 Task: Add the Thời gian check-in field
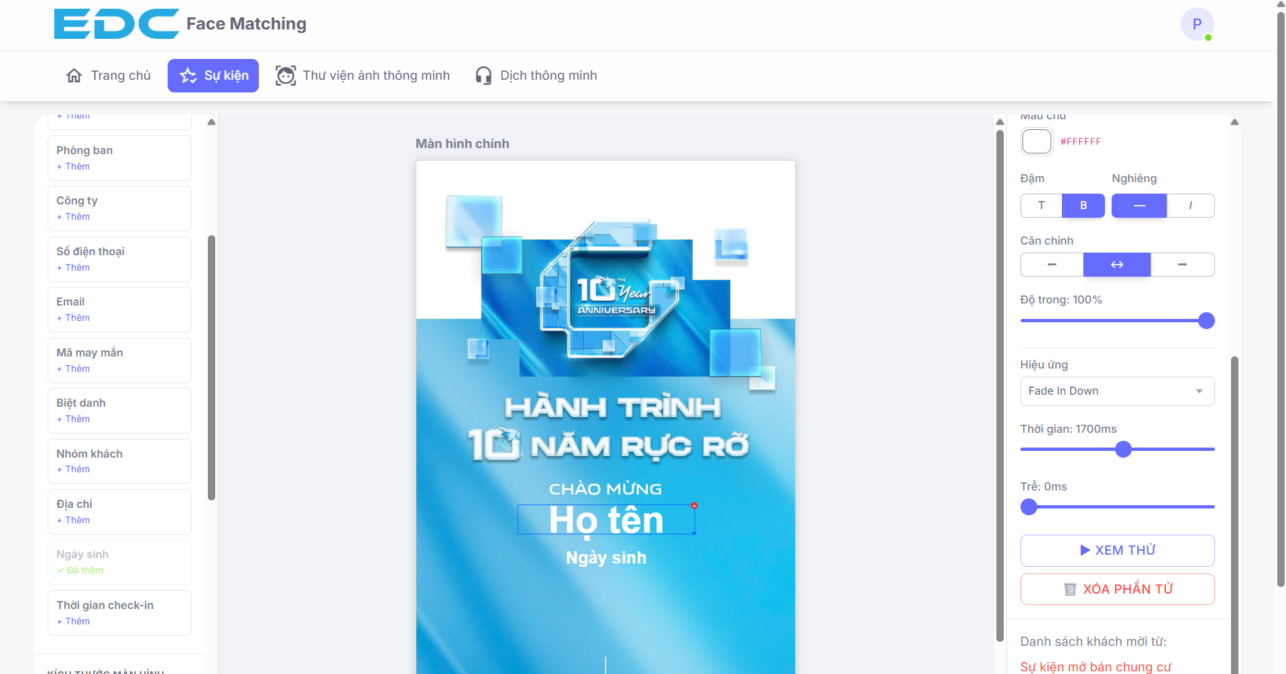(x=119, y=613)
